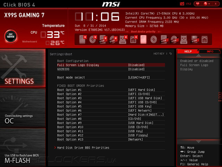Image resolution: width=222 pixels, height=167 pixels.
Task: Click the Settings\Boot breadcrumb text
Action: tap(61, 54)
